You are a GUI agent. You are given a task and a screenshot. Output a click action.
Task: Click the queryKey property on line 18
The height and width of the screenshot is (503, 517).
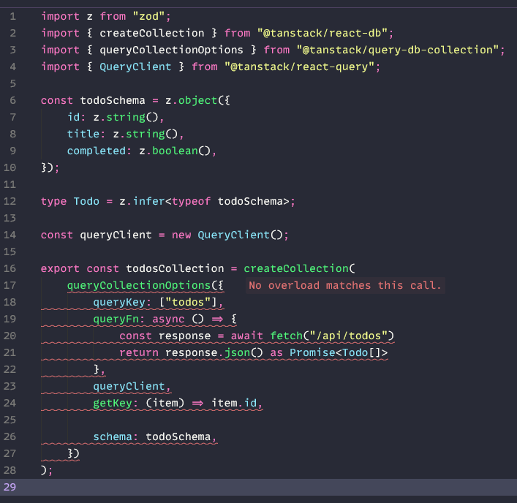(119, 302)
